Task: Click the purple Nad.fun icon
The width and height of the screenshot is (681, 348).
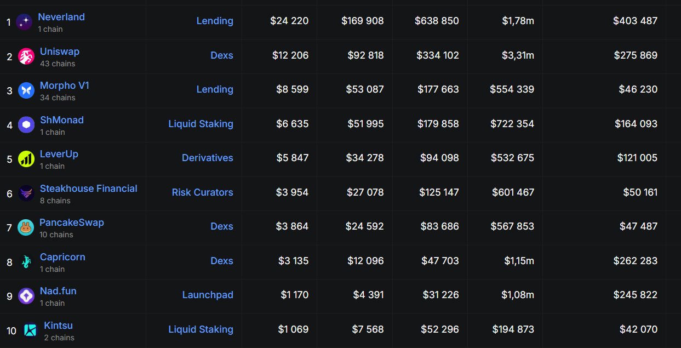Action: coord(26,296)
